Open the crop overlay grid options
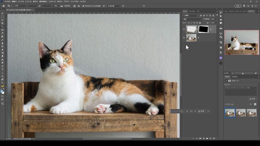The image size is (260, 146). [74, 6]
